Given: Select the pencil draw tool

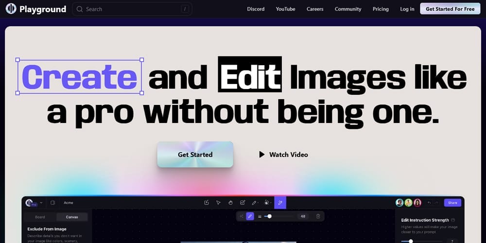Looking at the screenshot, I should [254, 203].
